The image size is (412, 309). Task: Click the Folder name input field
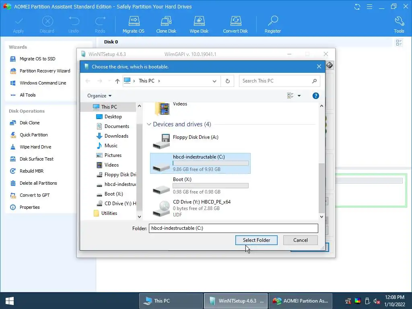[233, 228]
